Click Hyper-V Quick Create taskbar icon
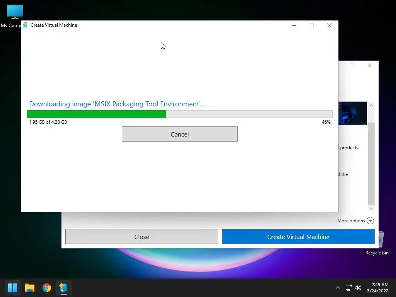This screenshot has width=396, height=297. pyautogui.click(x=63, y=288)
